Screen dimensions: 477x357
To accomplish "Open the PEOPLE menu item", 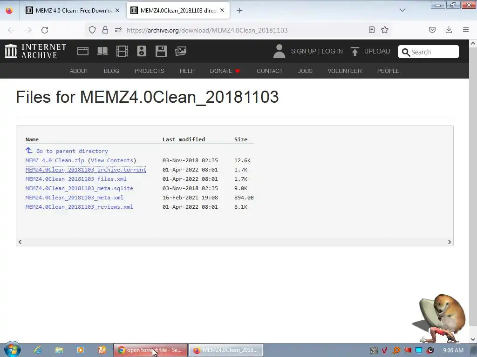I will point(388,71).
